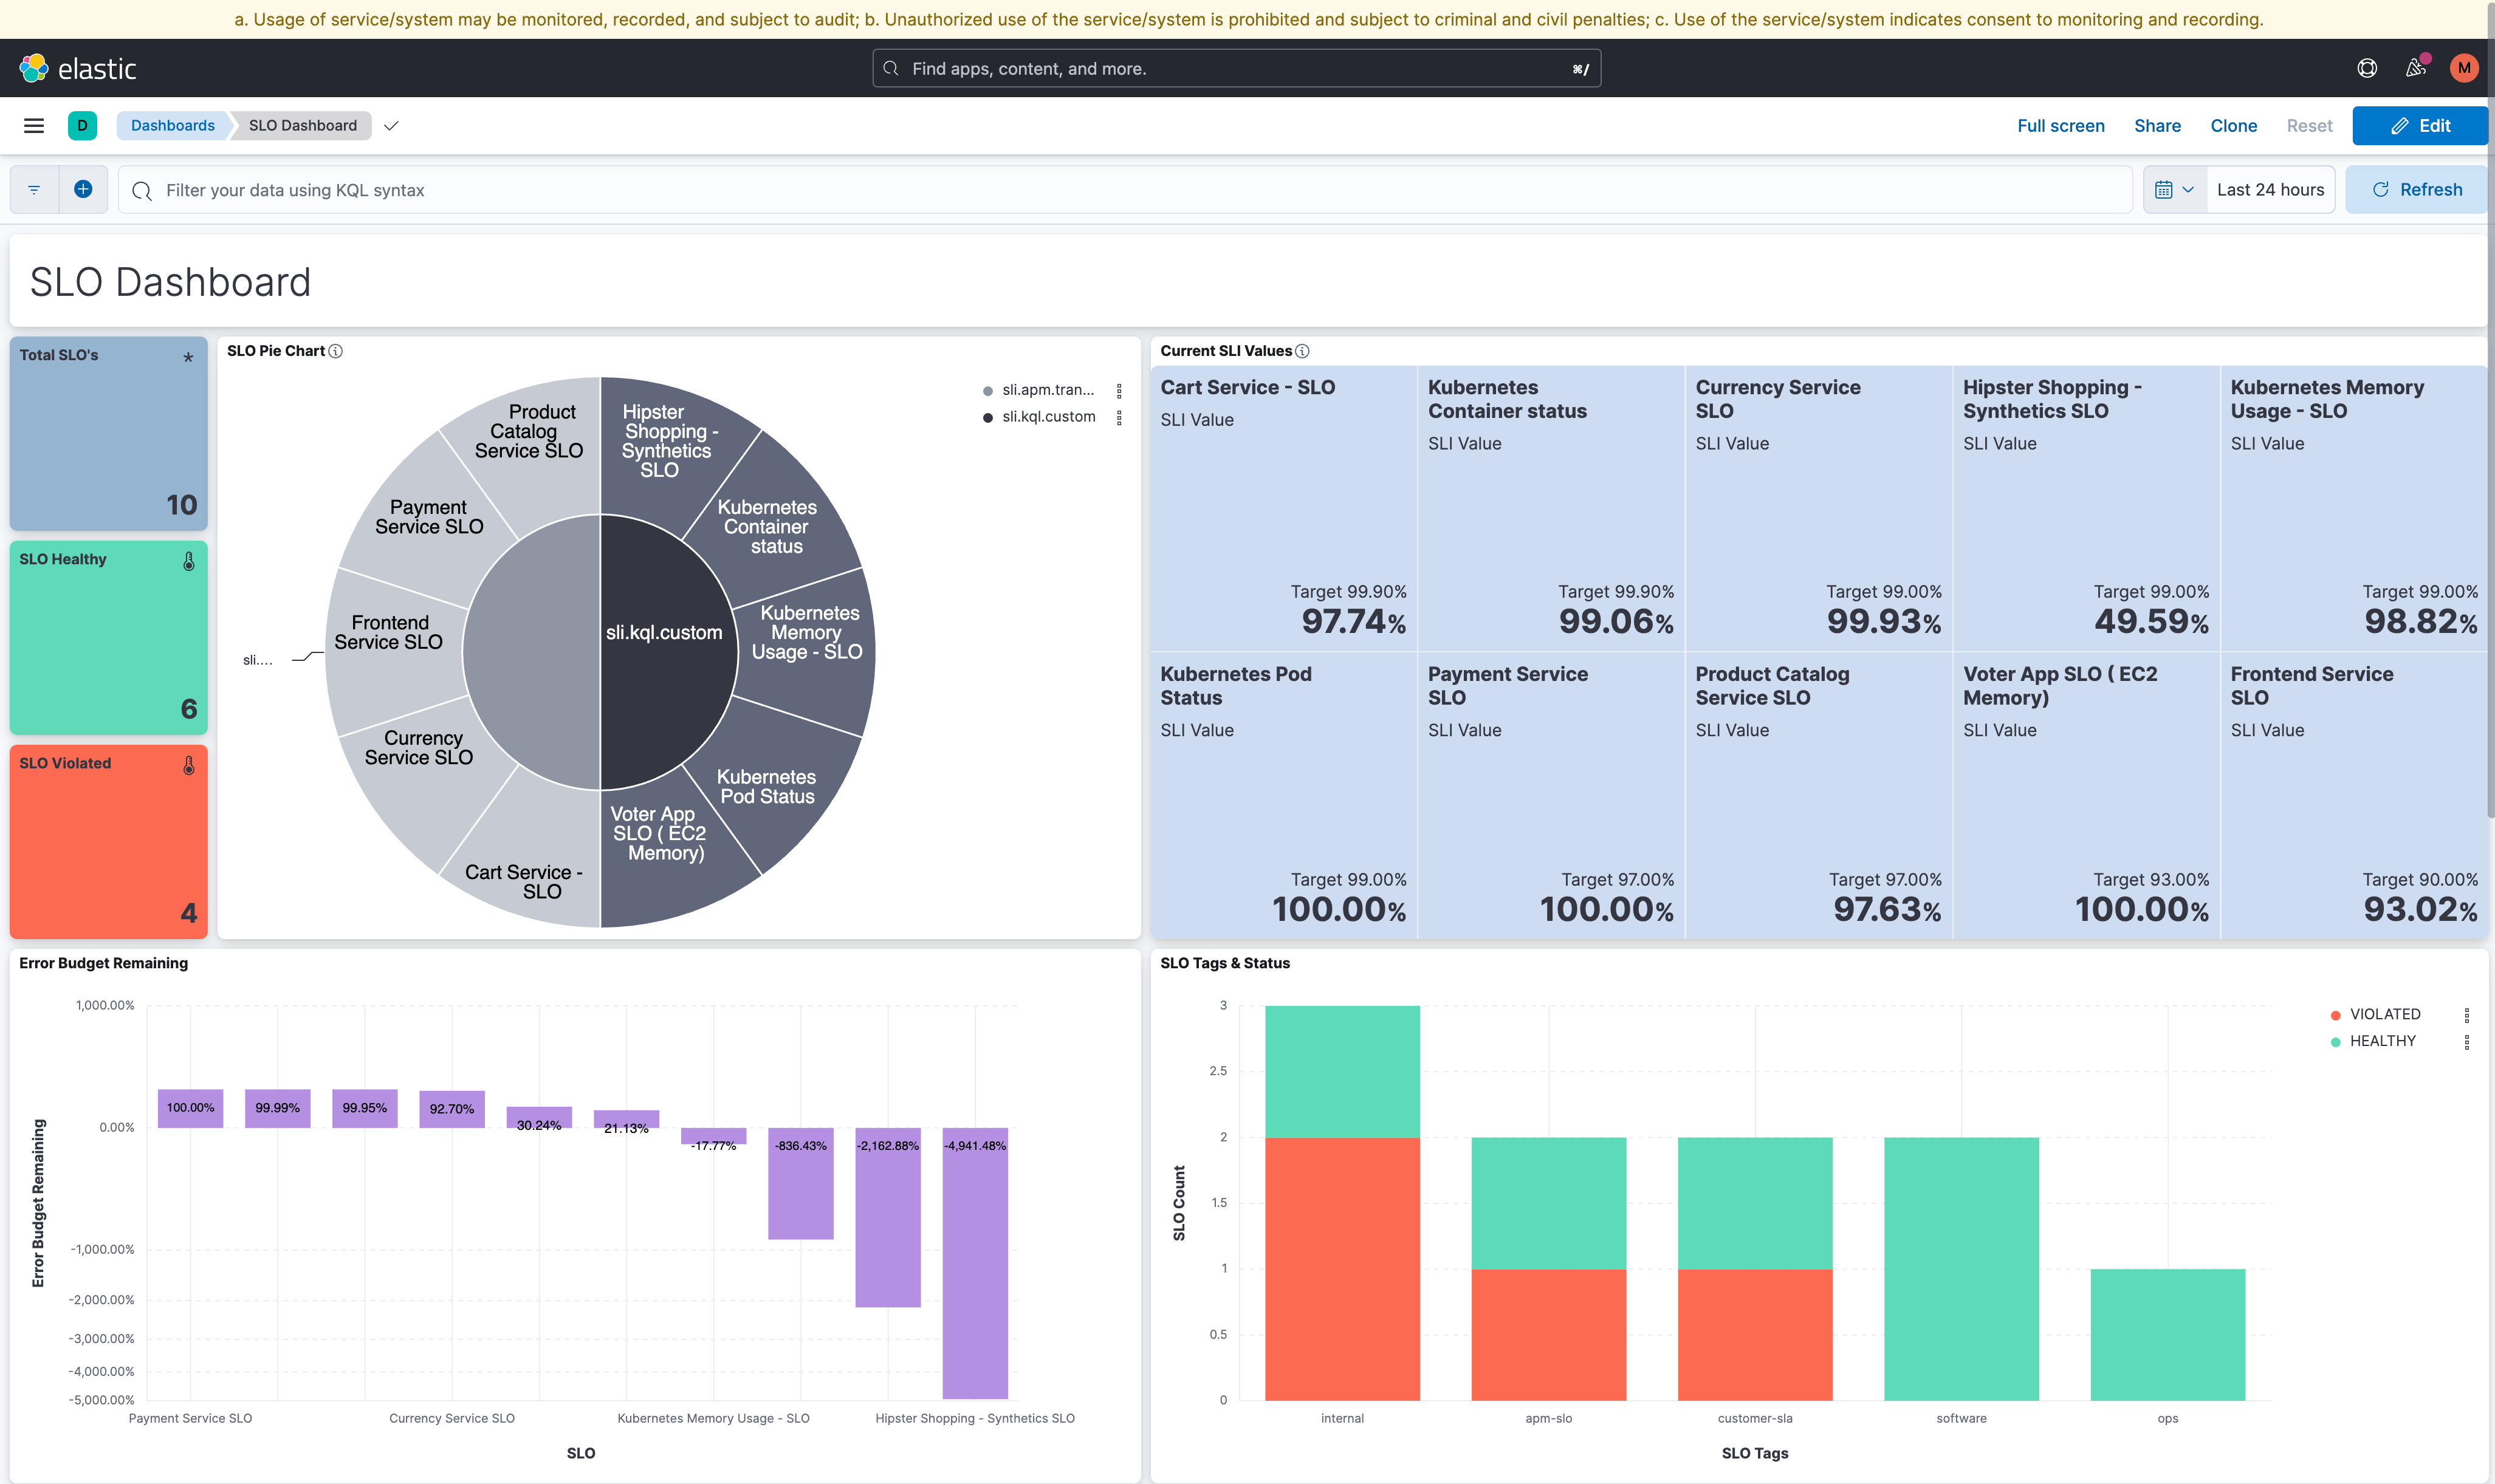Open the newsfeed notifications icon
Viewport: 2495px width, 1484px height.
2416,68
